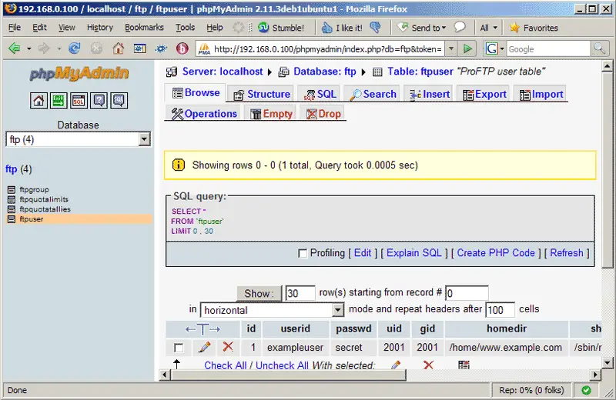Image resolution: width=616 pixels, height=400 pixels.
Task: Click the ftp database link in sidebar
Action: tap(11, 169)
